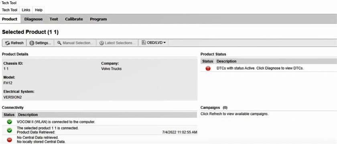The height and width of the screenshot is (144, 337).
Task: Expand the OBD/LVD dropdown arrow
Action: [x=164, y=43]
